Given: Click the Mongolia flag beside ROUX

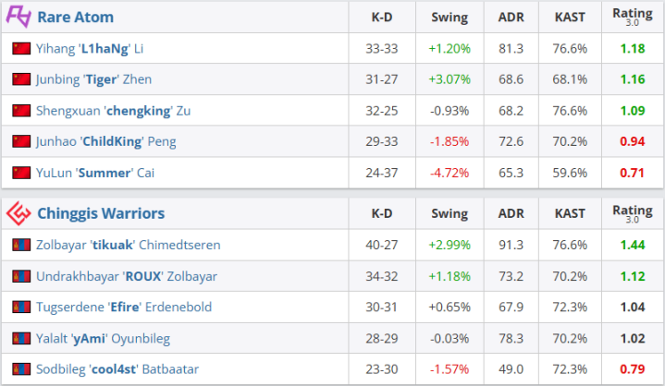Looking at the screenshot, I should coord(21,276).
